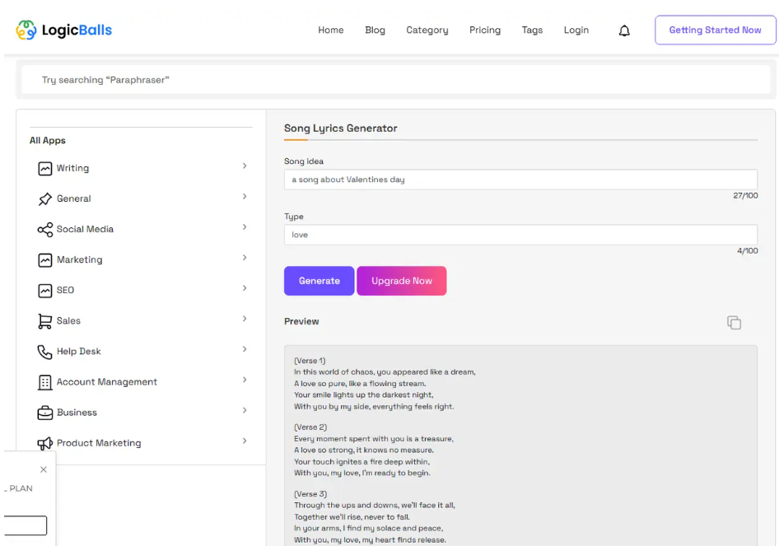
Task: Expand the Marketing category chevron
Action: 245,258
